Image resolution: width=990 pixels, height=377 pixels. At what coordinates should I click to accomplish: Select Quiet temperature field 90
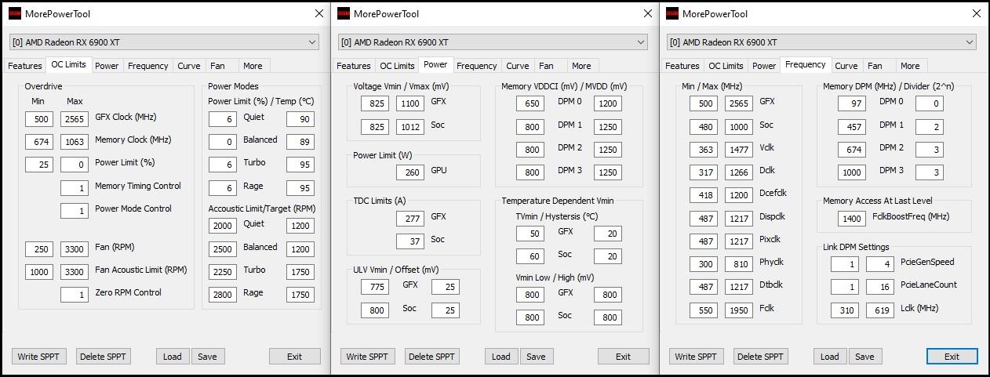pyautogui.click(x=300, y=119)
